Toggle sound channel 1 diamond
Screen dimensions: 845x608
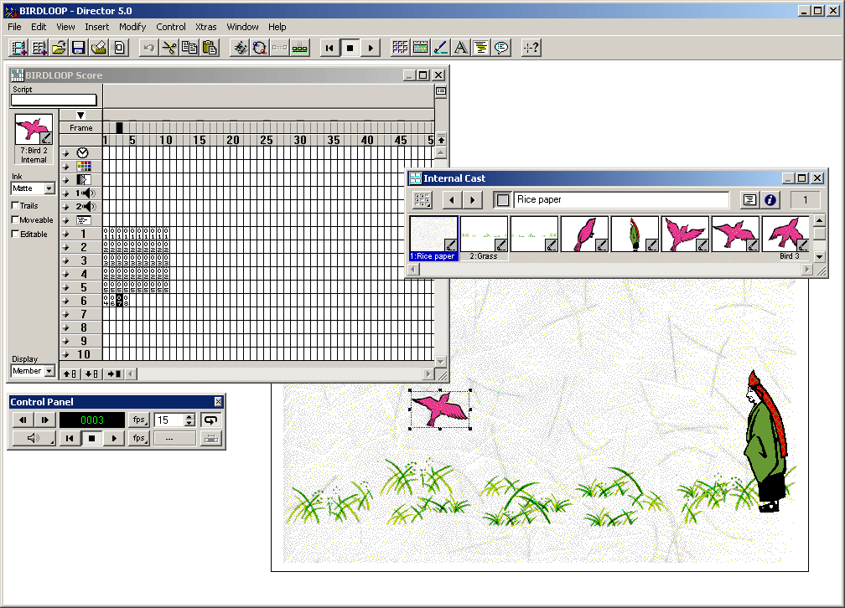pyautogui.click(x=65, y=193)
